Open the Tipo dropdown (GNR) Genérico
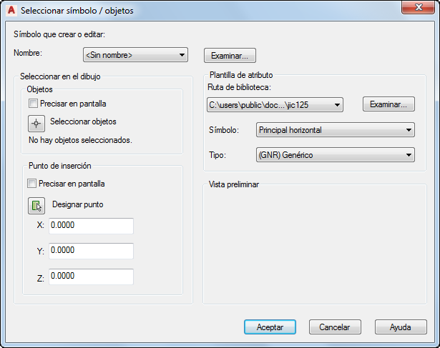440x348 pixels. click(x=336, y=154)
